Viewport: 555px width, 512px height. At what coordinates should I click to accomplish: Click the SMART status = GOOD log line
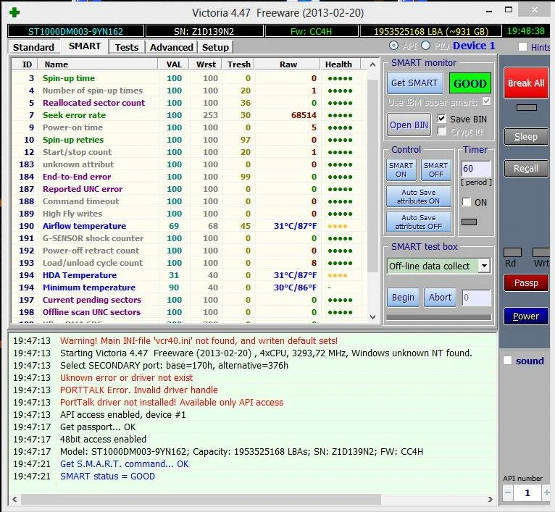pyautogui.click(x=108, y=477)
